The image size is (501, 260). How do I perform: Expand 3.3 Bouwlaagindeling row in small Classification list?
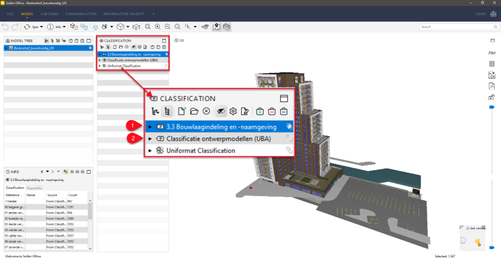click(99, 54)
